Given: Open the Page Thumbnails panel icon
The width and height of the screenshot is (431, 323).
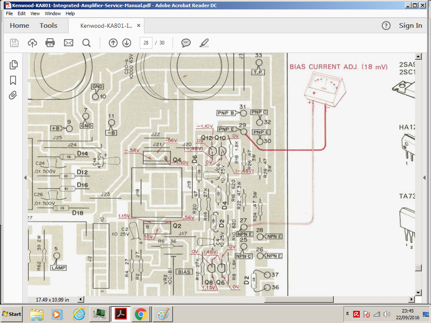Looking at the screenshot, I should point(13,65).
